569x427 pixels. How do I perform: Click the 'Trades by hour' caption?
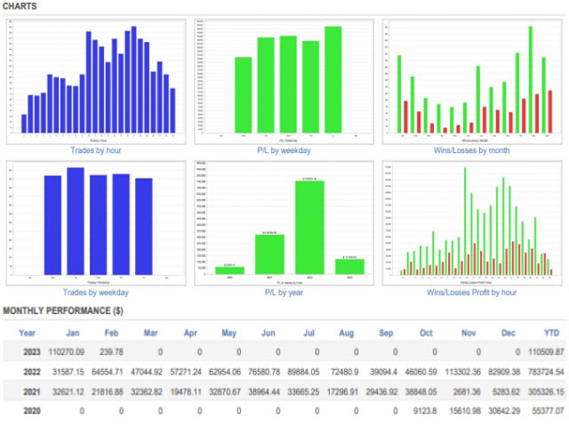tap(96, 150)
